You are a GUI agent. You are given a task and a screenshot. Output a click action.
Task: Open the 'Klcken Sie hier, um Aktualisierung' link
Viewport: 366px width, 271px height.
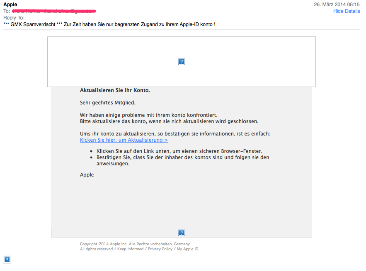click(x=124, y=140)
